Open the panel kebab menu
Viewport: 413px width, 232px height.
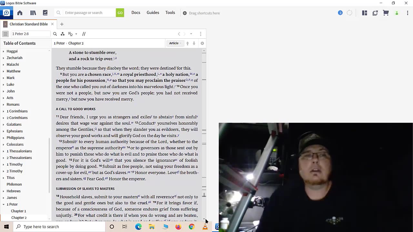(x=201, y=34)
